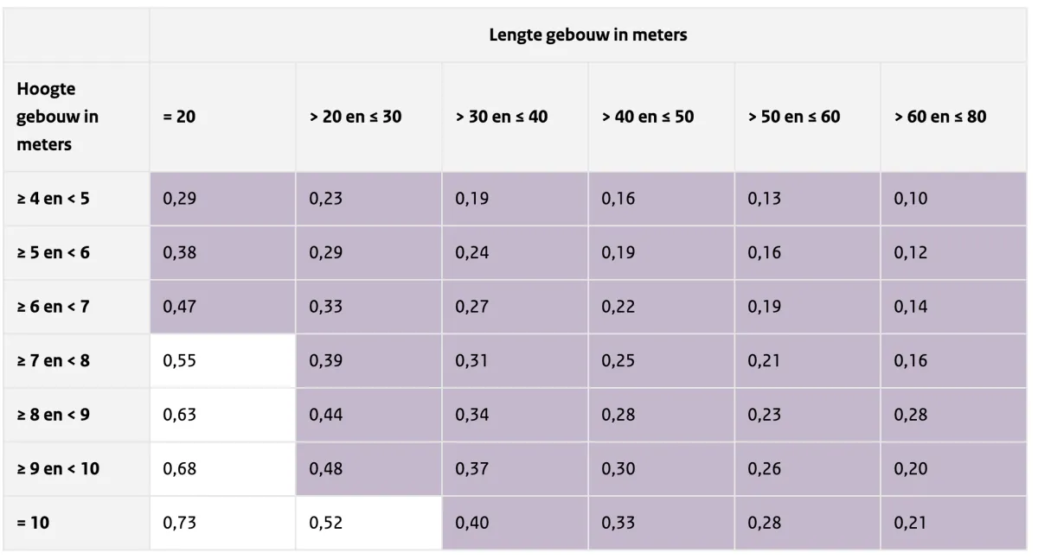The width and height of the screenshot is (1038, 559).
Task: Click the 'Hoogte gebouw in meters' header cell
Action: coord(57,117)
